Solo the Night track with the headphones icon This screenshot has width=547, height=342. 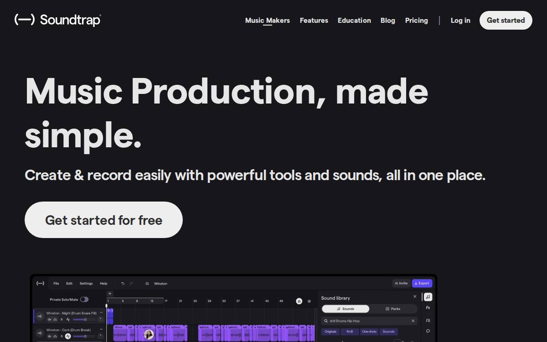55,319
